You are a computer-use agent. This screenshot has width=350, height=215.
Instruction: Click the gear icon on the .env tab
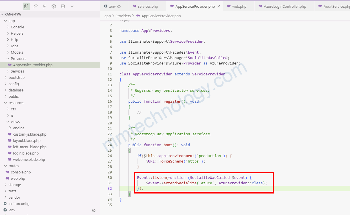106,6
